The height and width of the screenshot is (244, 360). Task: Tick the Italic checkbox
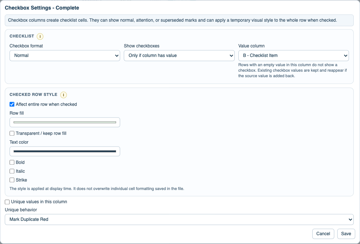pyautogui.click(x=12, y=171)
